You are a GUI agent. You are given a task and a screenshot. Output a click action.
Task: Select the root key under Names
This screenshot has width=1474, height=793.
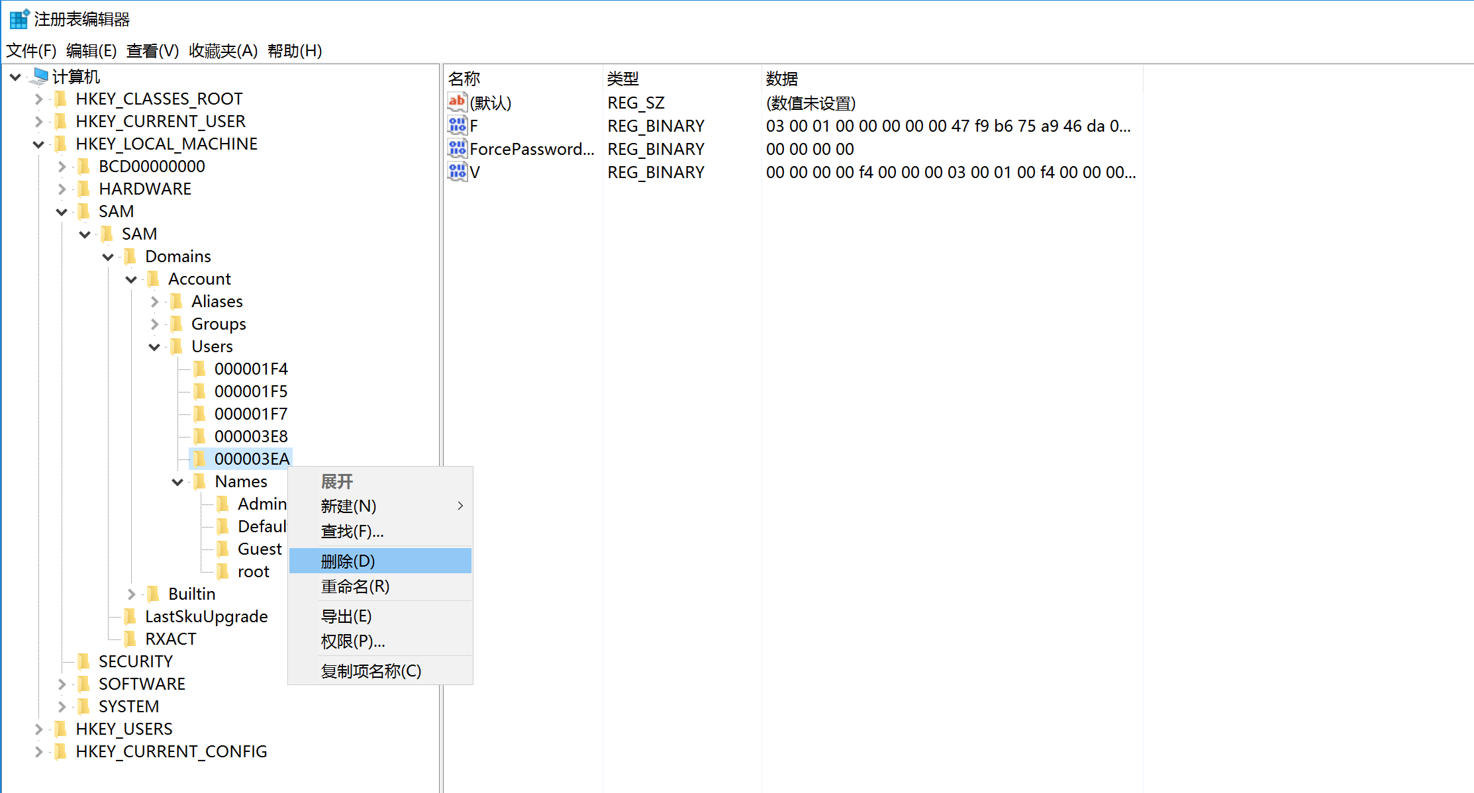pyautogui.click(x=253, y=571)
